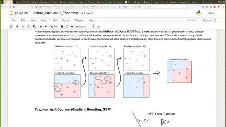Screen dimensions: 226x127
Task: Reset the 150% zoom level badge
Action: tap(125, 7)
